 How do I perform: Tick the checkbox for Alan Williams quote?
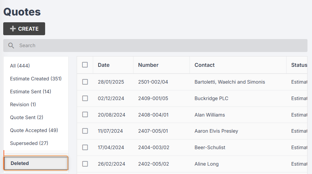tap(85, 114)
